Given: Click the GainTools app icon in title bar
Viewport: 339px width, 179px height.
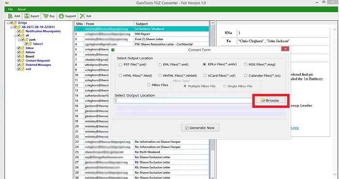Looking at the screenshot, I should (7, 3).
